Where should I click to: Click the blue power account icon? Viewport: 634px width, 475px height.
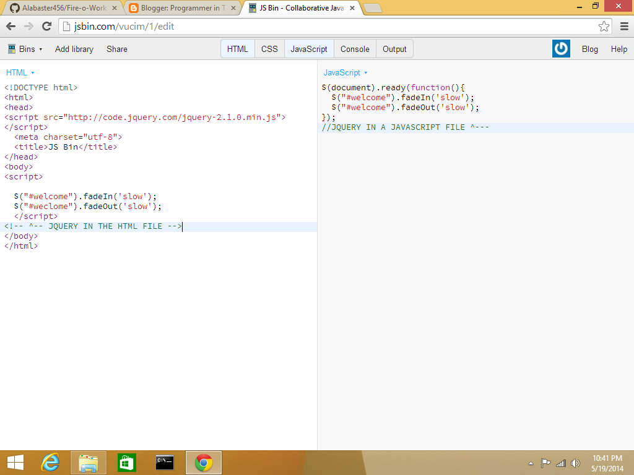pyautogui.click(x=561, y=49)
